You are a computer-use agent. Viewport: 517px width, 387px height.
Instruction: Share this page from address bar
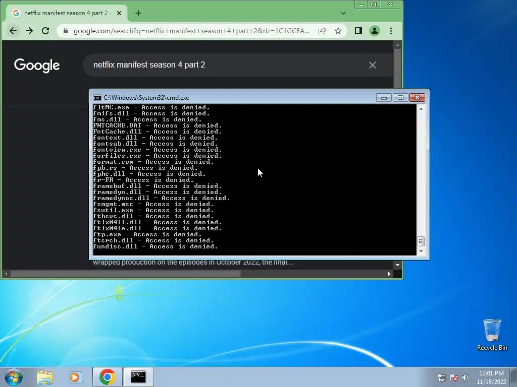(x=322, y=31)
